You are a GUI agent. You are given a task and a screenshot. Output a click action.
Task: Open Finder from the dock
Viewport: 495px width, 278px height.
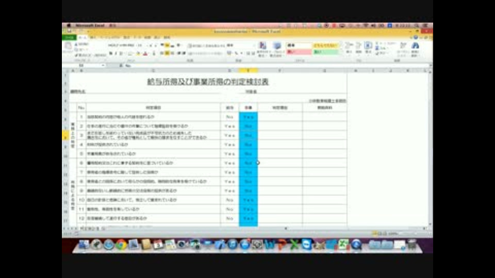(x=84, y=245)
